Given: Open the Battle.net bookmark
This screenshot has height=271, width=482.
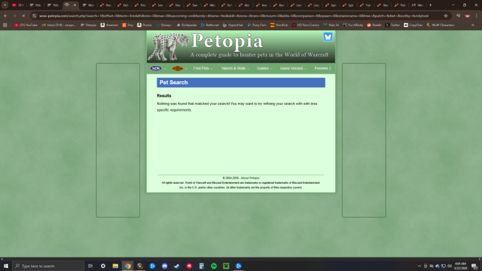Looking at the screenshot, I should (210, 25).
